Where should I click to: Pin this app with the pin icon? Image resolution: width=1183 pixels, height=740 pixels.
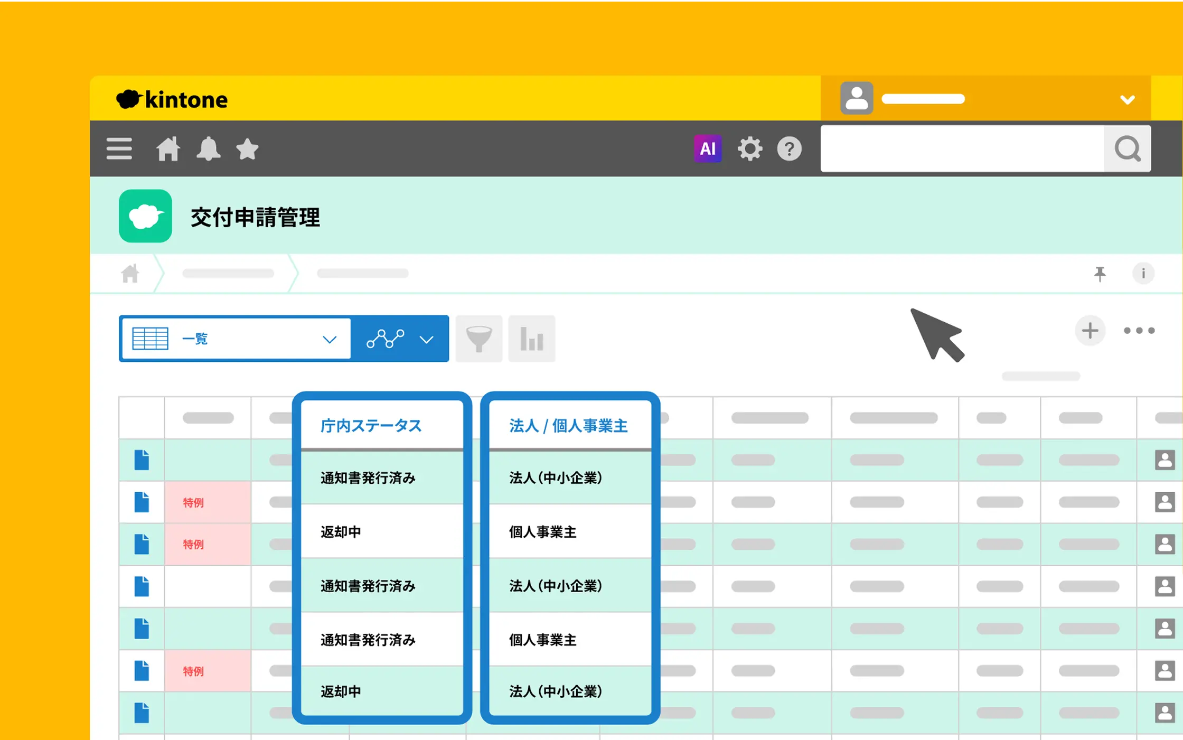tap(1100, 274)
